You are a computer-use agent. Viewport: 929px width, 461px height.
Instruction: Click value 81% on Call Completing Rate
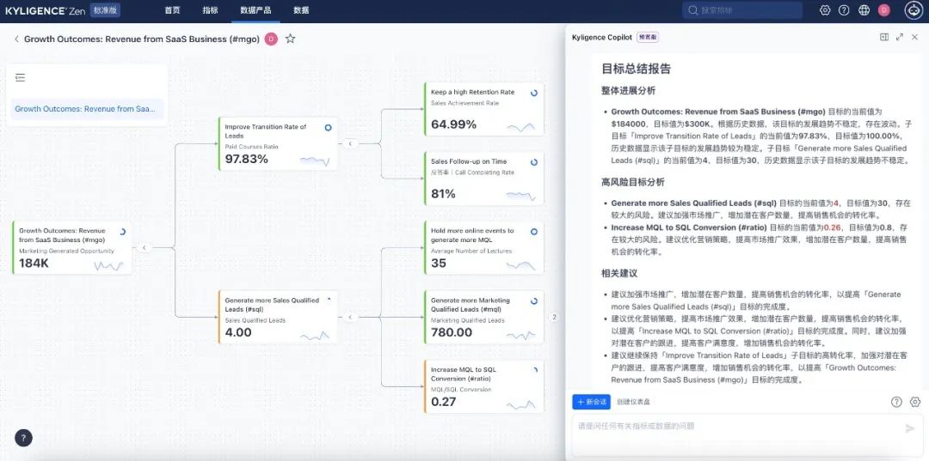[443, 194]
